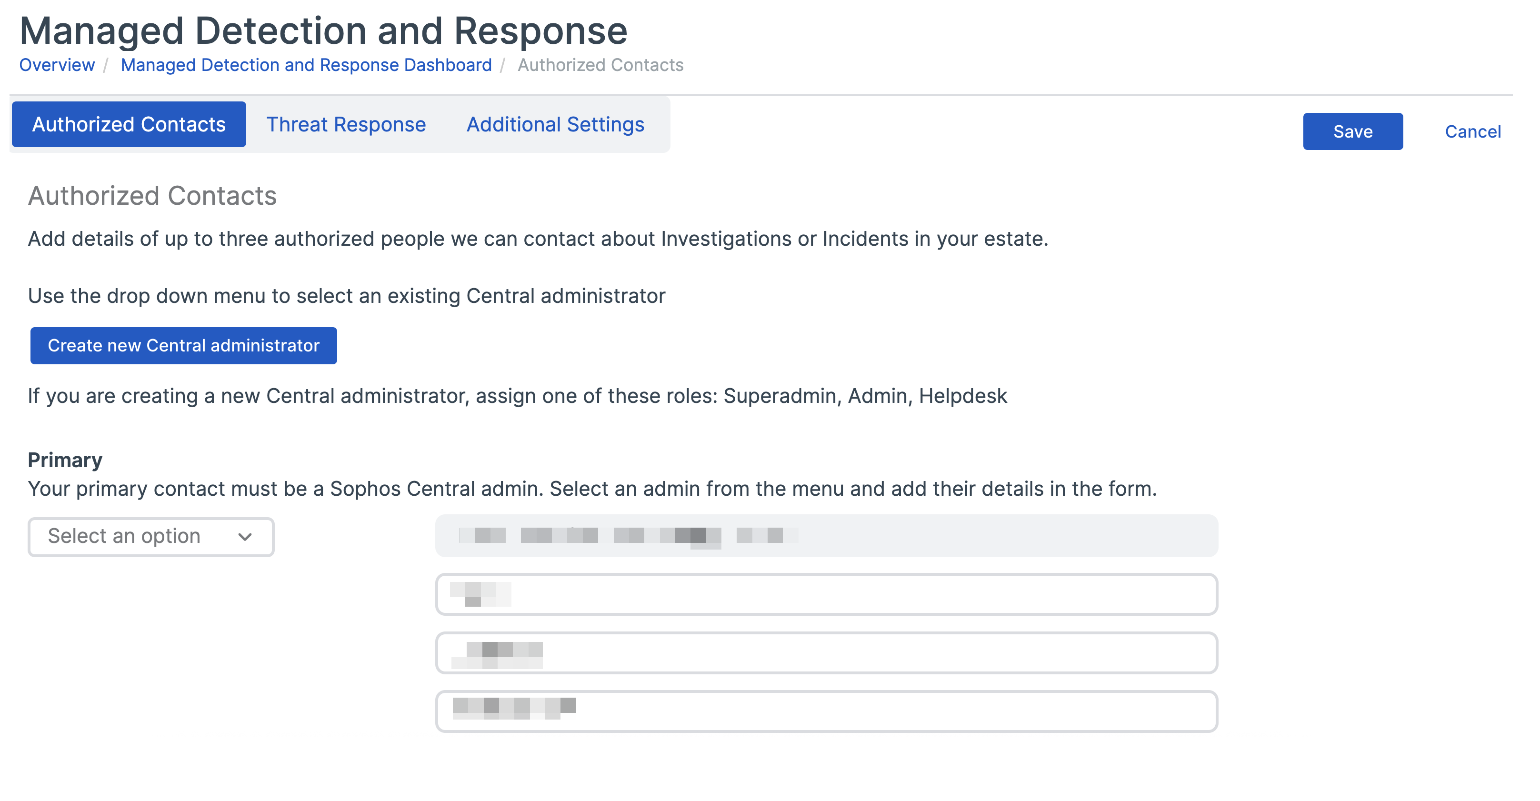The height and width of the screenshot is (801, 1540).
Task: Click the Superadmin, Admin, Helpdesk roles sentence
Action: pos(517,396)
